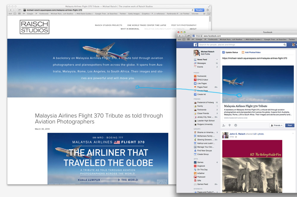Screen dimensions: 297x197
Task: Click the Malaysia Airlines Flight 370 Tribute article headline
Action: click(x=99, y=118)
